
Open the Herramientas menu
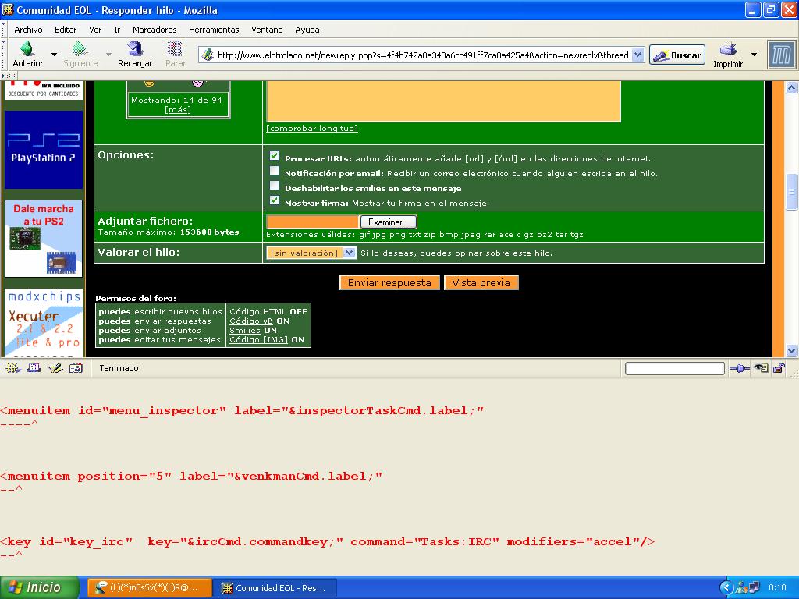click(214, 30)
